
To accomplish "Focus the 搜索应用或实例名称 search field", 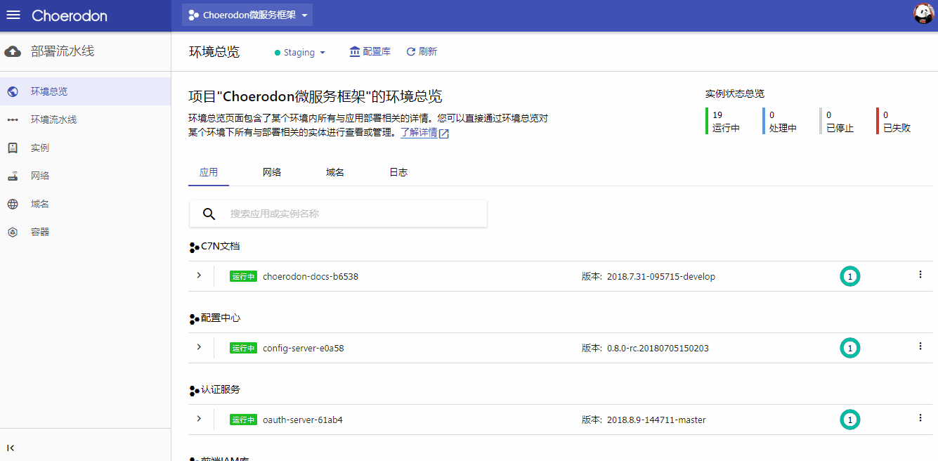I will click(338, 214).
